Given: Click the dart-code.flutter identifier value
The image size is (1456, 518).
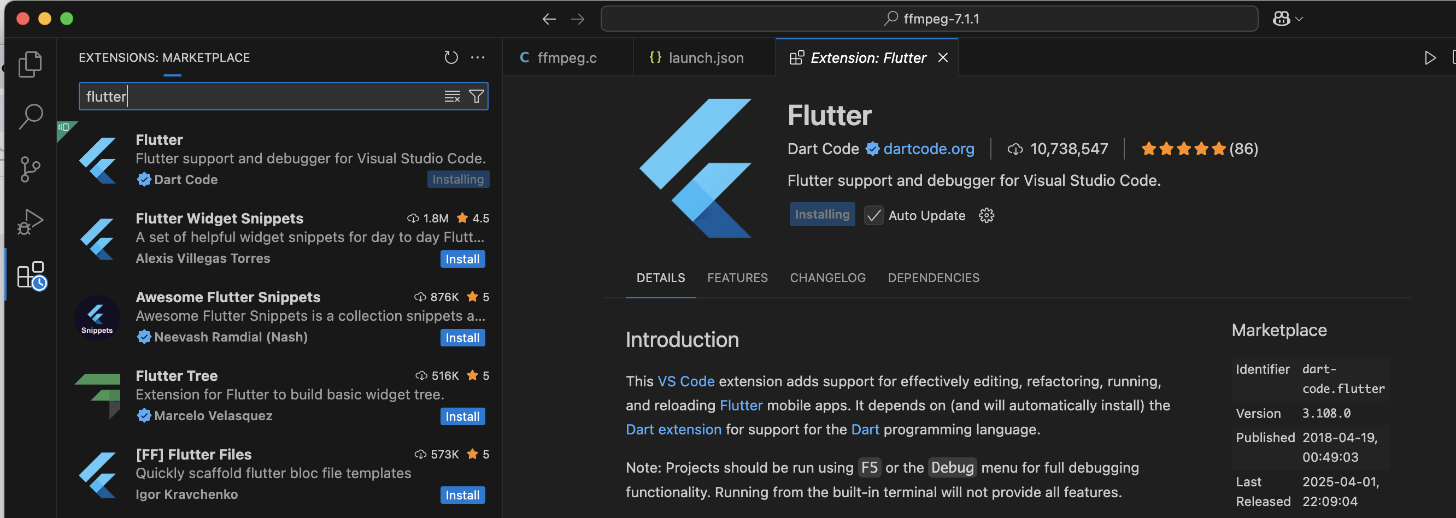Looking at the screenshot, I should coord(1343,379).
